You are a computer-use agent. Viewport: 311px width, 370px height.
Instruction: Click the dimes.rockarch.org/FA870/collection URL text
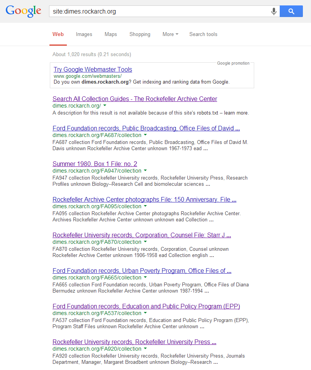point(97,242)
